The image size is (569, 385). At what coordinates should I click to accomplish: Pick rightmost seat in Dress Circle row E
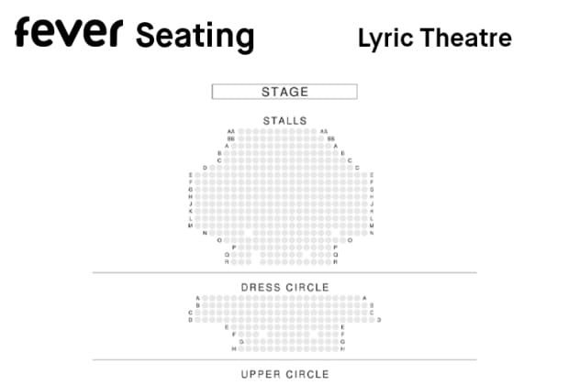(336, 327)
